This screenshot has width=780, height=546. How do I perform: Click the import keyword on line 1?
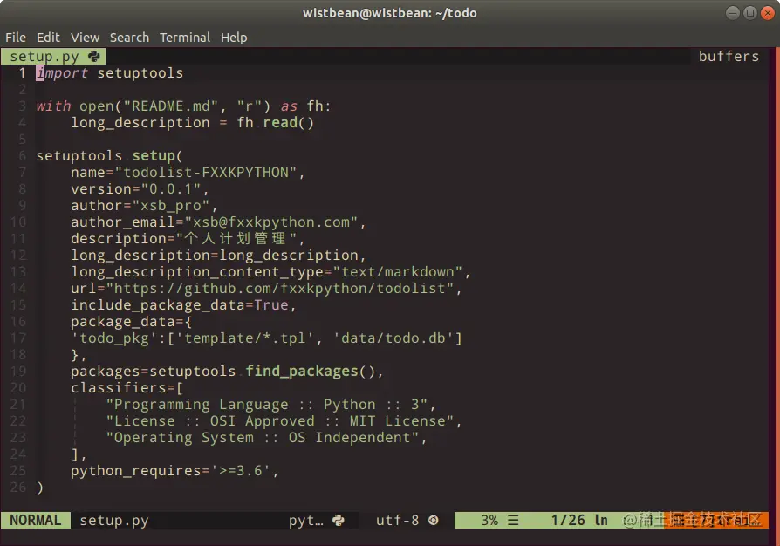click(62, 73)
